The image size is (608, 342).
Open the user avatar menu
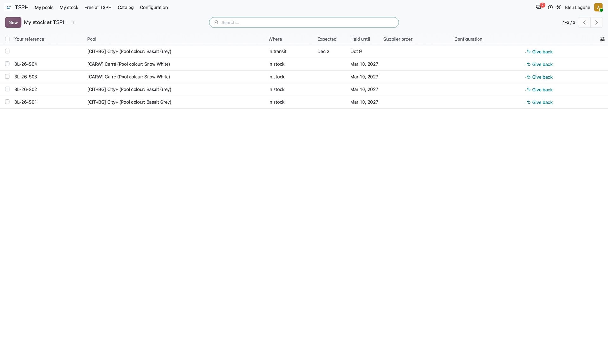click(x=598, y=7)
